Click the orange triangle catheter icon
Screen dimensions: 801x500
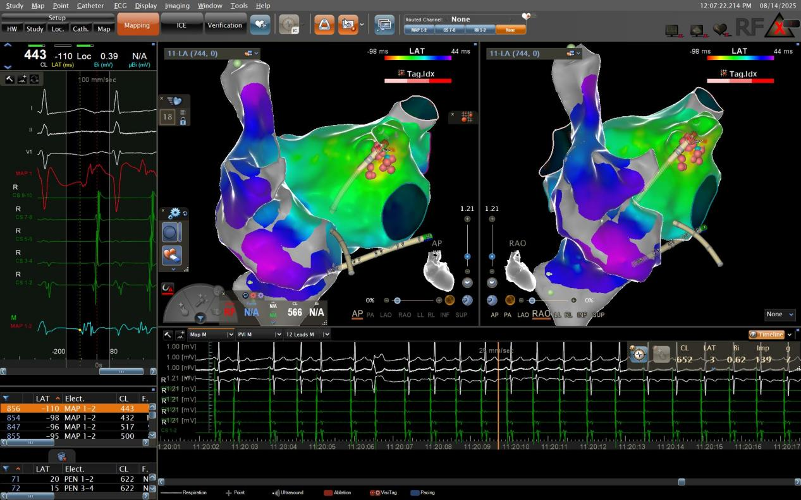click(x=324, y=25)
